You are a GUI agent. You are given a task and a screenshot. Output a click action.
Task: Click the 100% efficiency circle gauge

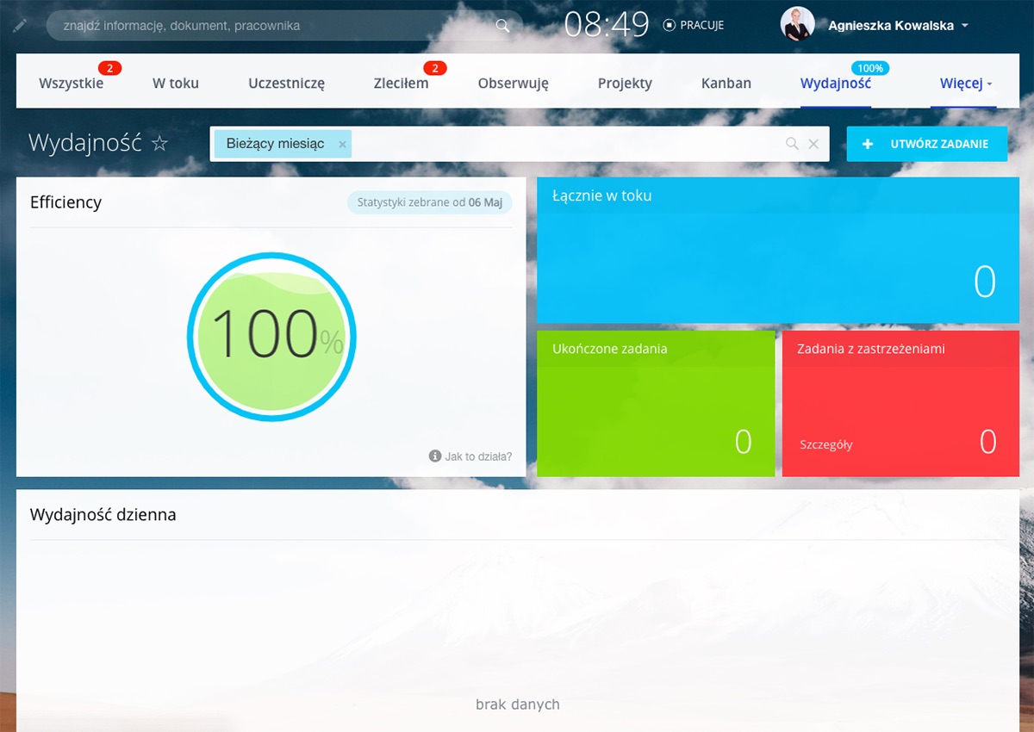[x=271, y=336]
